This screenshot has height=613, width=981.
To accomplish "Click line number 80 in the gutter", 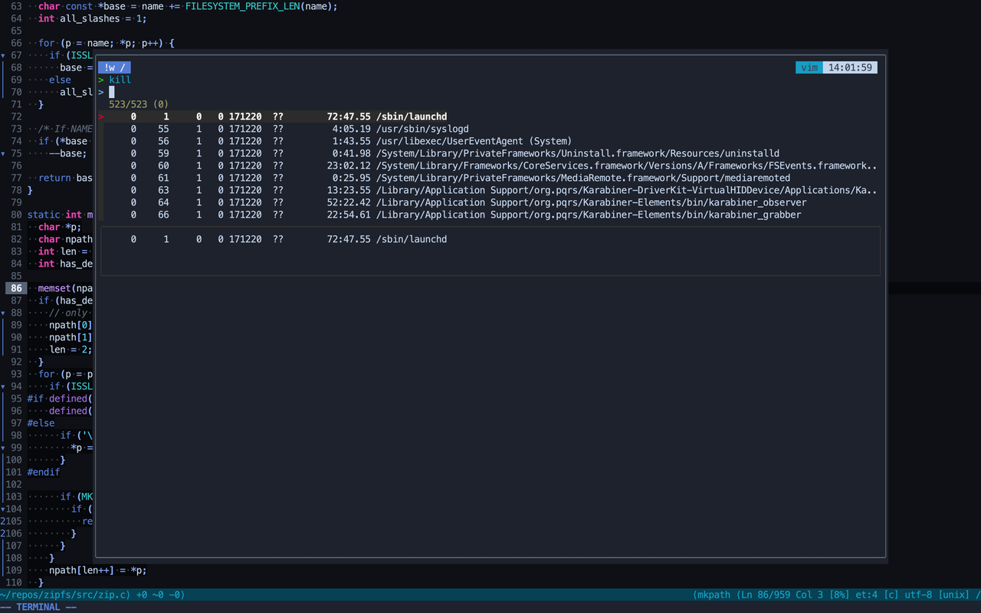I will pyautogui.click(x=16, y=215).
